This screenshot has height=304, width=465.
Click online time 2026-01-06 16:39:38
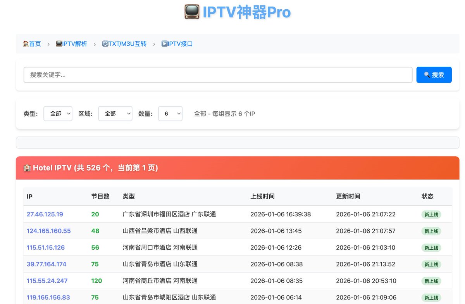281,214
